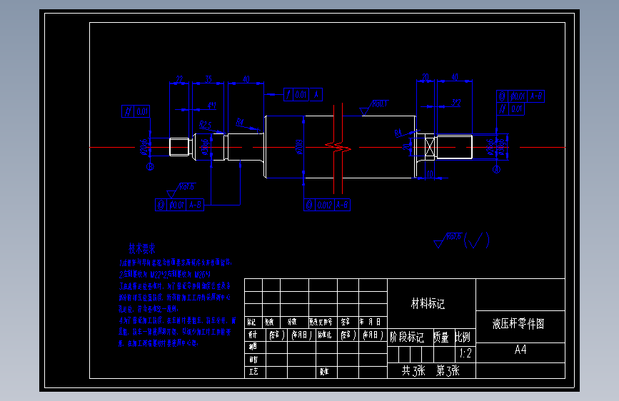The height and width of the screenshot is (401, 619).
Task: Click the 更改文件号 header cell
Action: [323, 322]
